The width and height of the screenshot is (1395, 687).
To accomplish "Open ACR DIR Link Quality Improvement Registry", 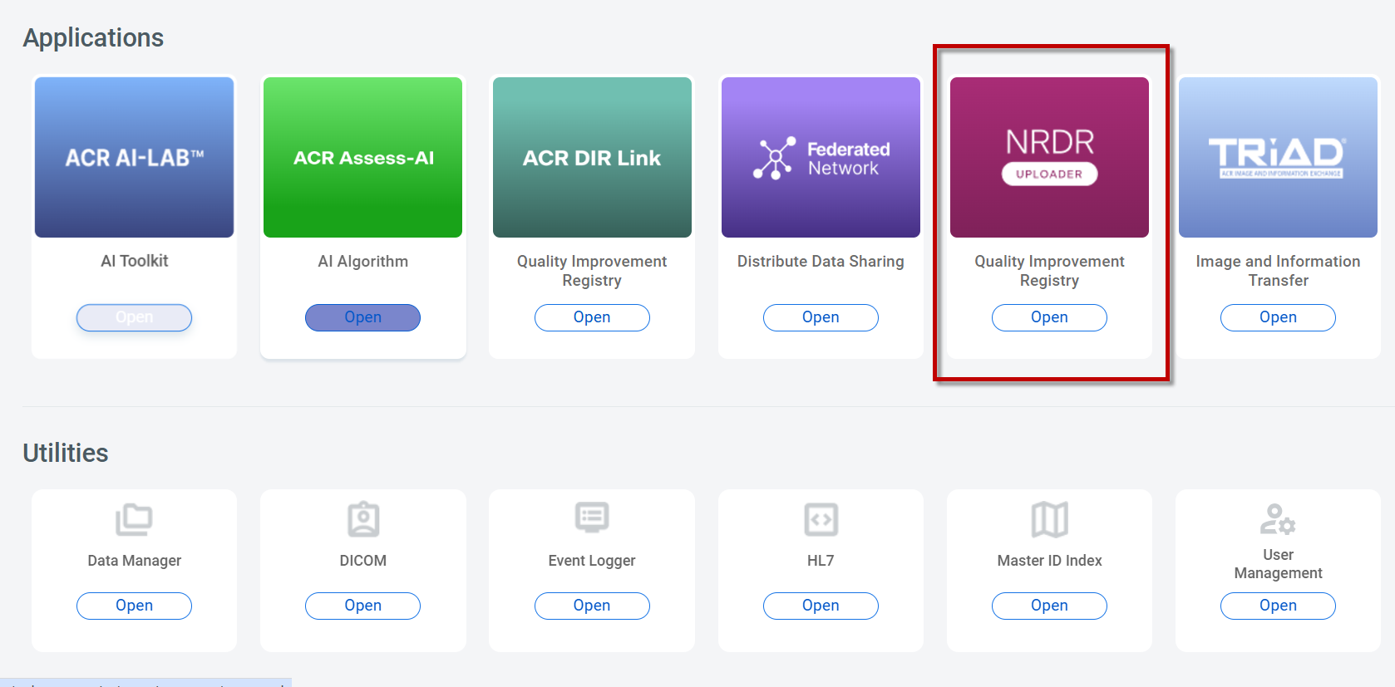I will [592, 317].
